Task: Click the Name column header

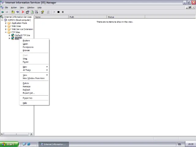Action: (51, 17)
